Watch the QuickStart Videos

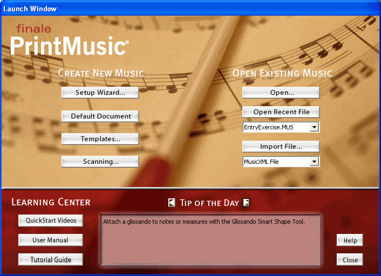click(51, 220)
